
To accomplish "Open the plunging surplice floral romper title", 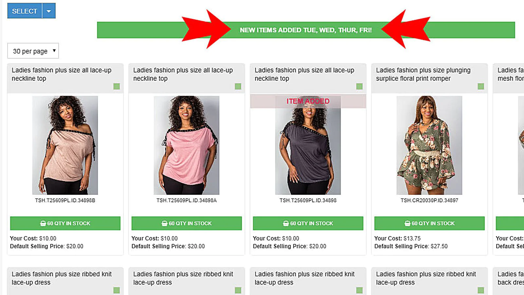I will (423, 74).
